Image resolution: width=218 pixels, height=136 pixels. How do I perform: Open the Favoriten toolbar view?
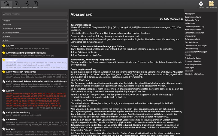pos(17,5)
